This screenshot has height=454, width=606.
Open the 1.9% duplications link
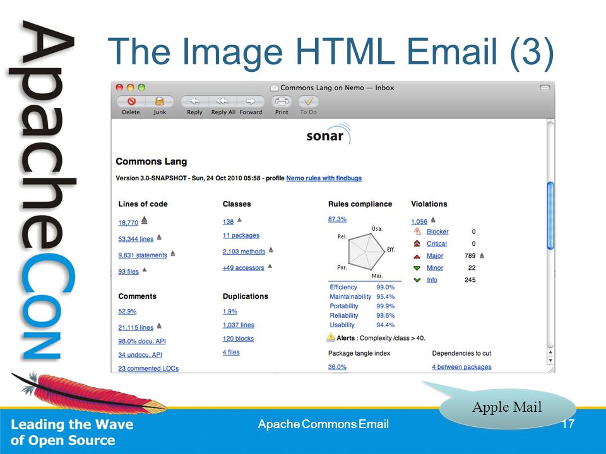[x=230, y=311]
